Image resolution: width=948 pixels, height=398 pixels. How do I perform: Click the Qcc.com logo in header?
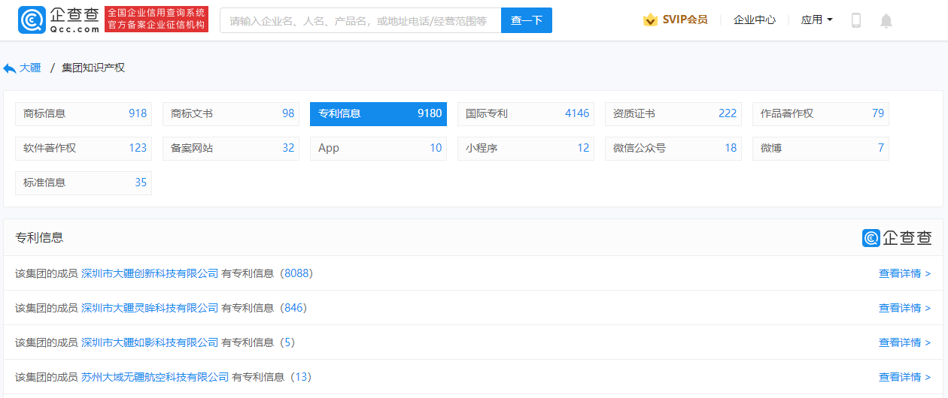pyautogui.click(x=59, y=20)
